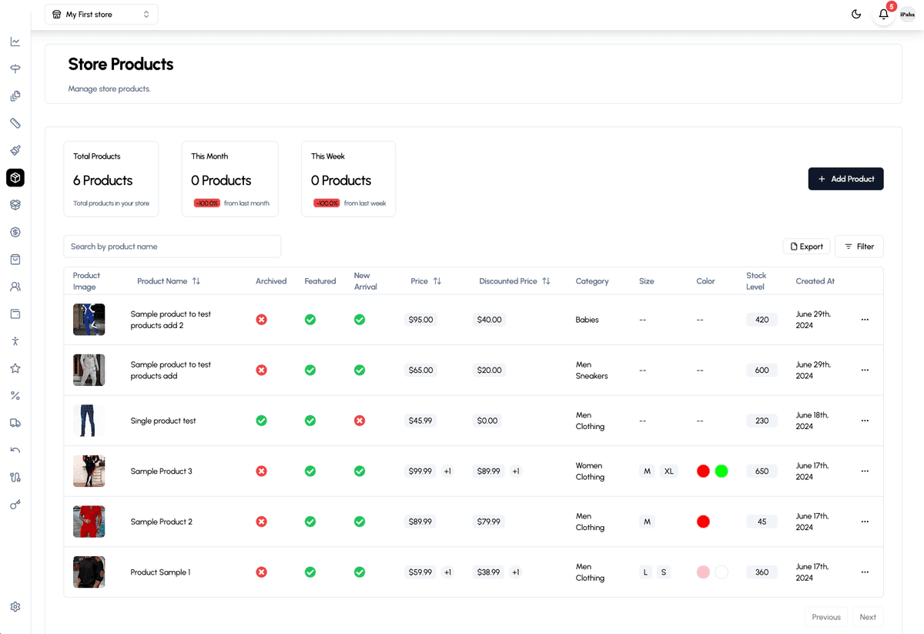The width and height of the screenshot is (924, 634).
Task: Open the shopping bag sidebar icon
Action: 15,260
